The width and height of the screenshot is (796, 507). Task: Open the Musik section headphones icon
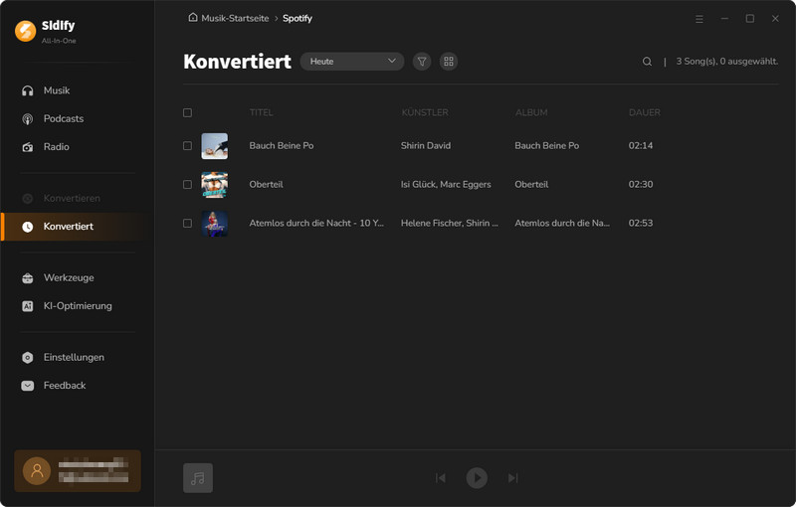(x=28, y=90)
